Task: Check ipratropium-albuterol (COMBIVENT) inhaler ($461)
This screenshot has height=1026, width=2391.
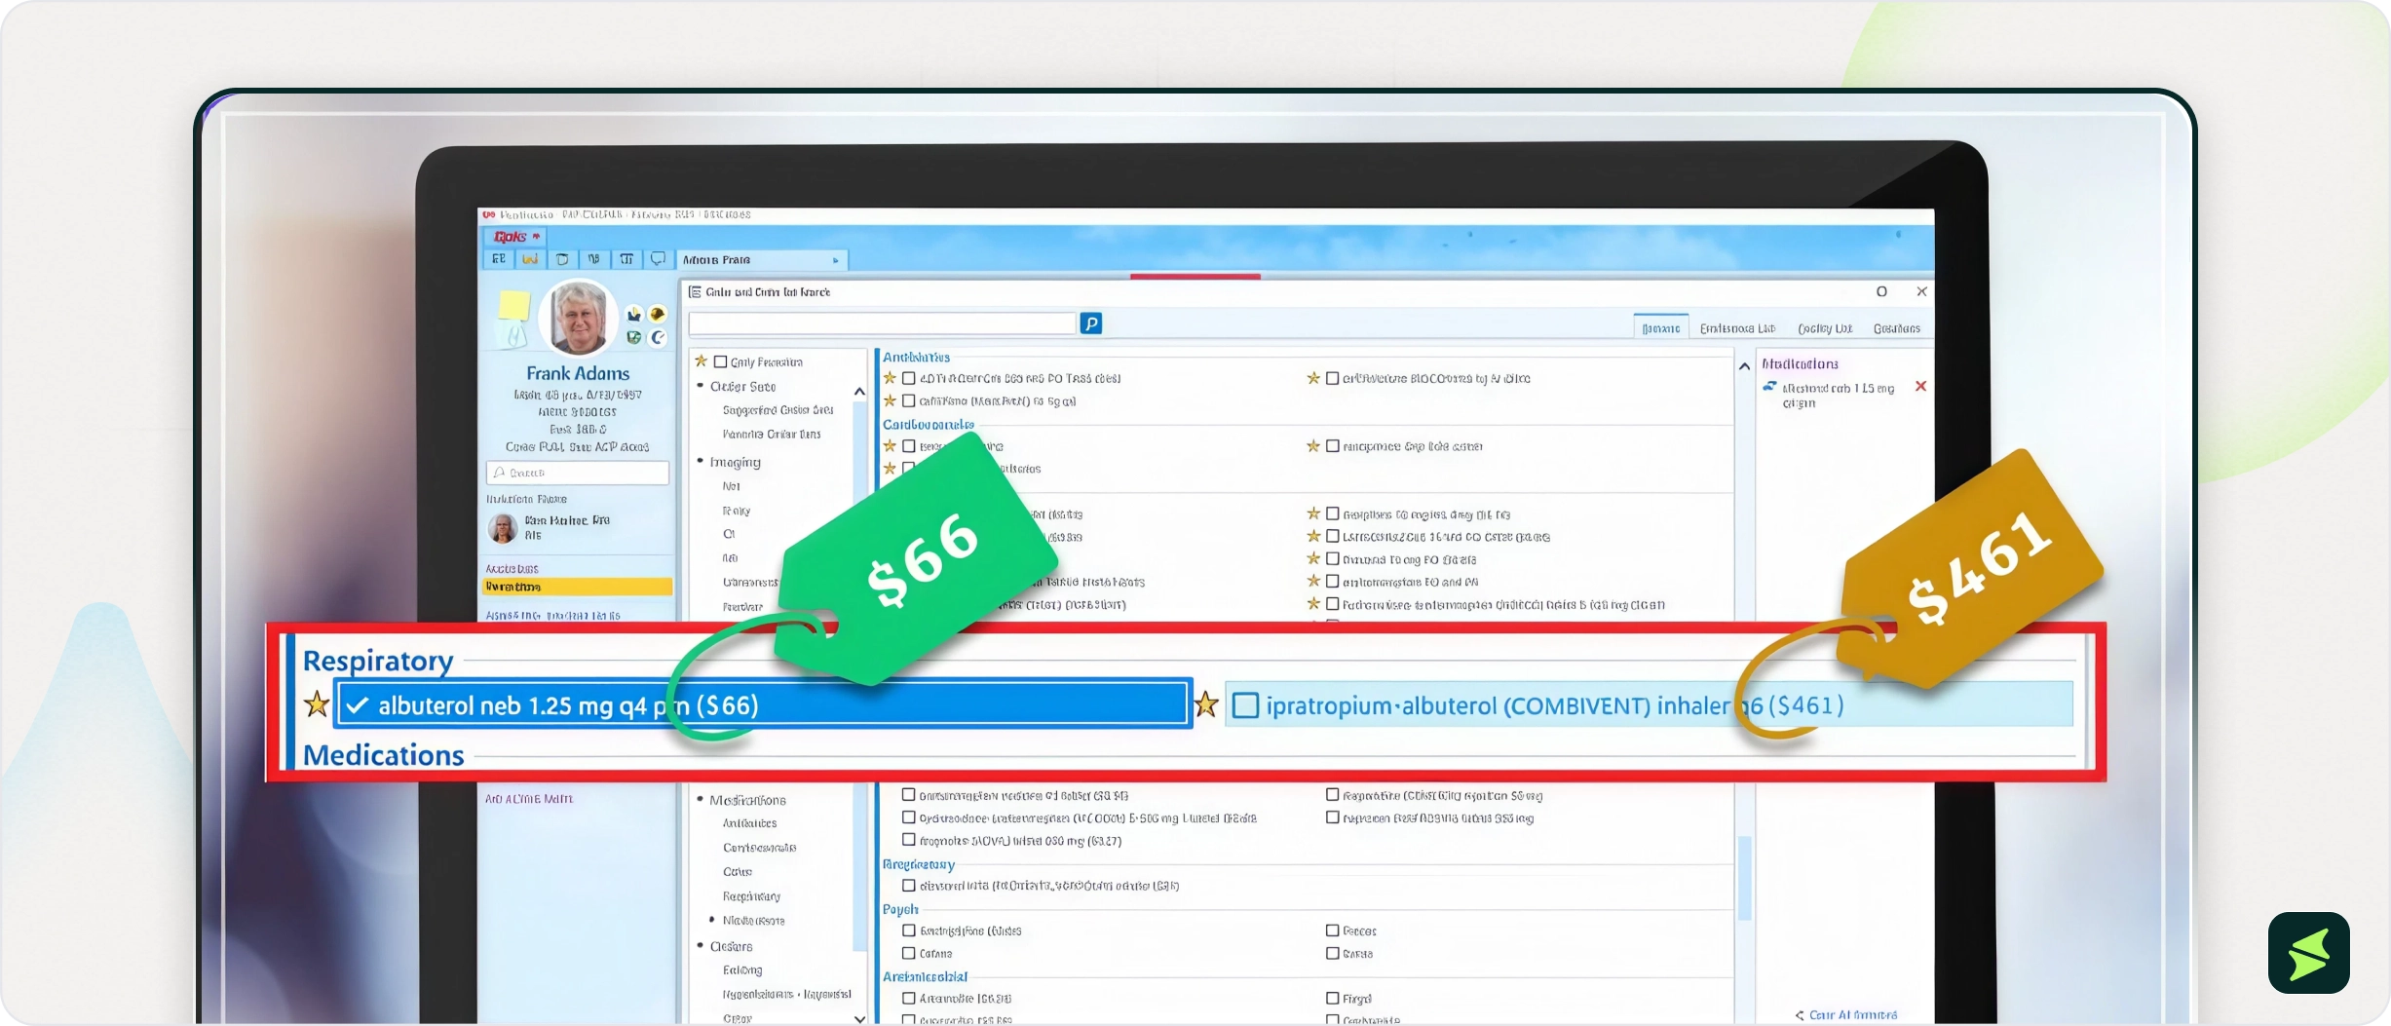Action: pyautogui.click(x=1245, y=705)
